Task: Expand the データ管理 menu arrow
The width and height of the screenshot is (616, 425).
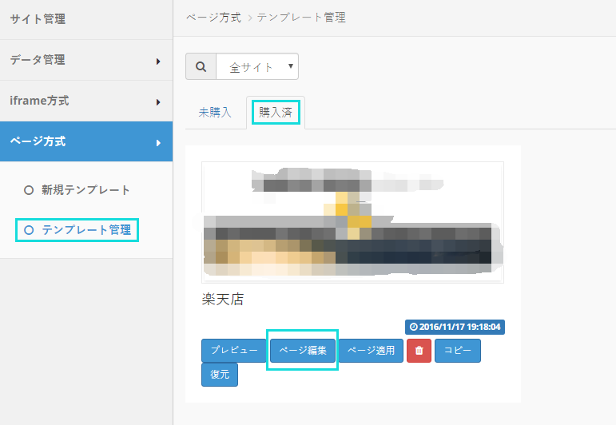Action: coord(158,62)
